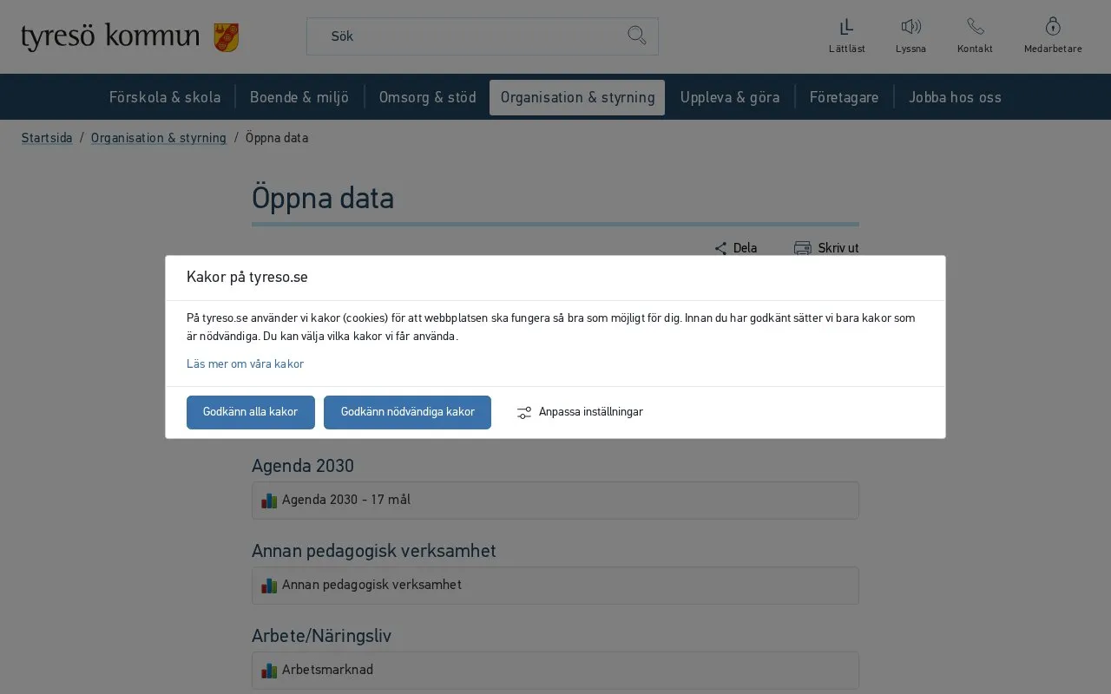Open the Förskola & skola menu
The height and width of the screenshot is (694, 1111).
(x=165, y=97)
